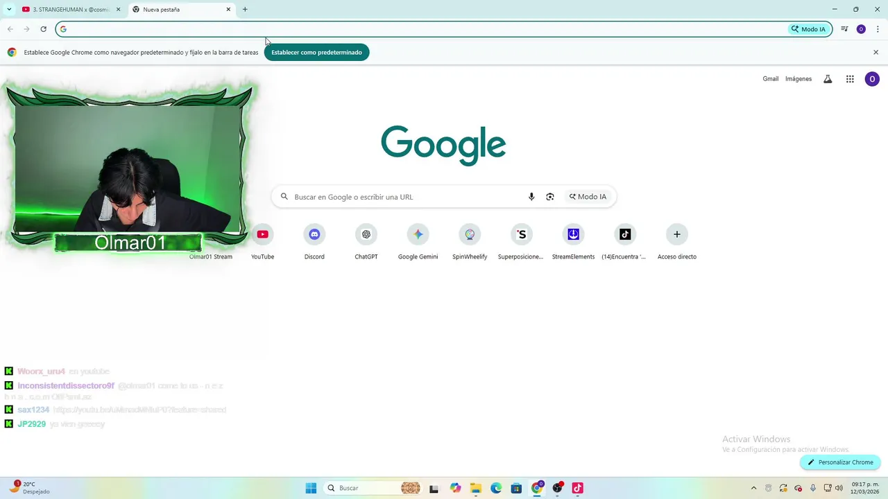Launch Copilot from the taskbar
This screenshot has width=888, height=499.
click(455, 488)
